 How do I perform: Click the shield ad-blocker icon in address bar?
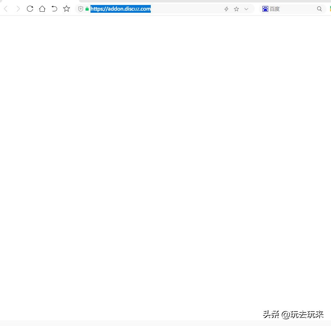click(x=81, y=9)
